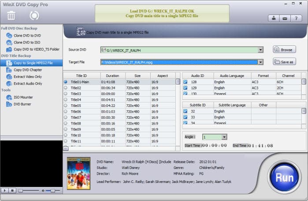The image size is (308, 201).
Task: Choose Copy DVD to VIDEO_TS Folder mode
Action: tap(37, 49)
